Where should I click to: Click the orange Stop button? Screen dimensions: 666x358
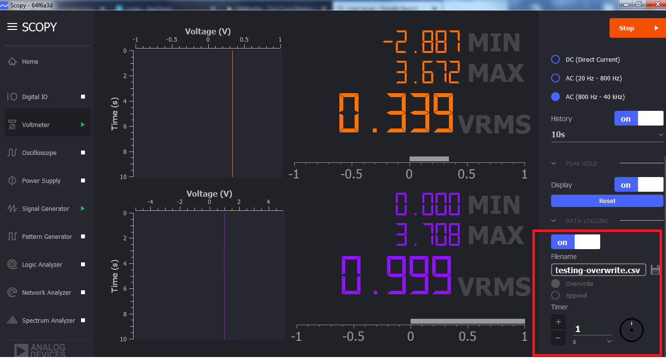coord(637,28)
